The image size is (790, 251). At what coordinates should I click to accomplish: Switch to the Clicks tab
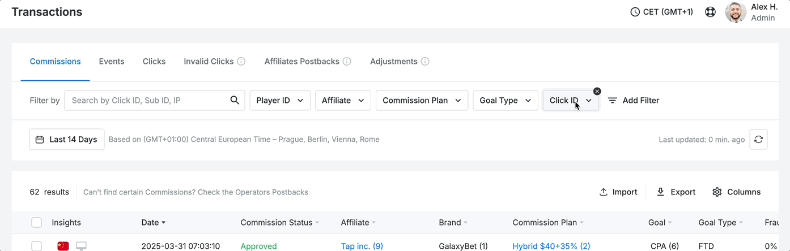coord(154,61)
